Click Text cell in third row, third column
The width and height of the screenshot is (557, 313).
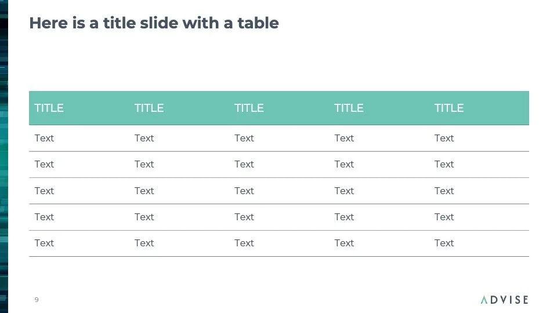point(244,191)
